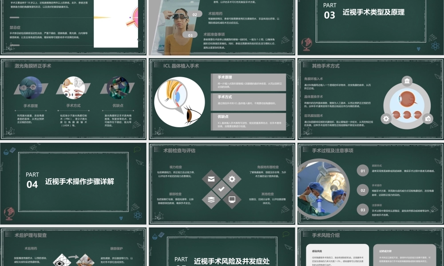Open the 术前检查与评估 slide thumbnail
This screenshot has height=266, width=444.
222,184
